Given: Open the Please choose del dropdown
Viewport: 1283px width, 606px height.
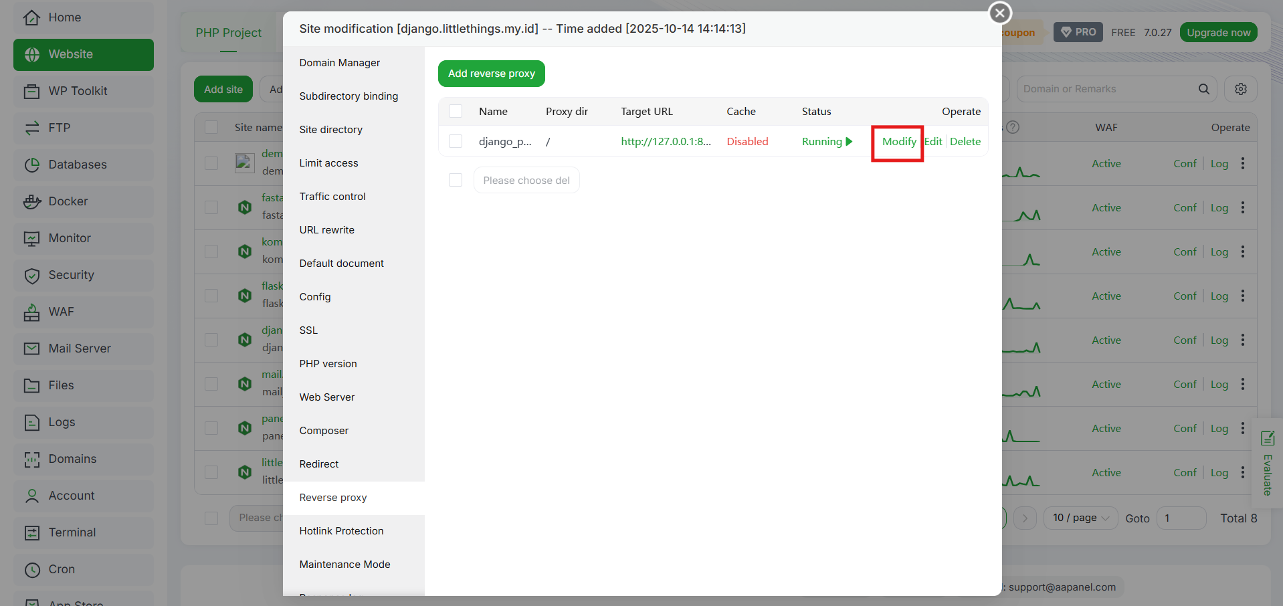Looking at the screenshot, I should [526, 180].
